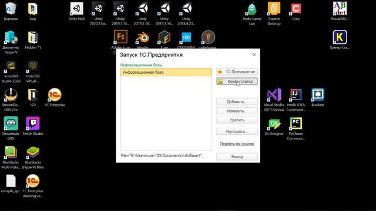This screenshot has height=211, width=376.
Task: Launch 1С:Предприятие mode button
Action: pyautogui.click(x=237, y=72)
